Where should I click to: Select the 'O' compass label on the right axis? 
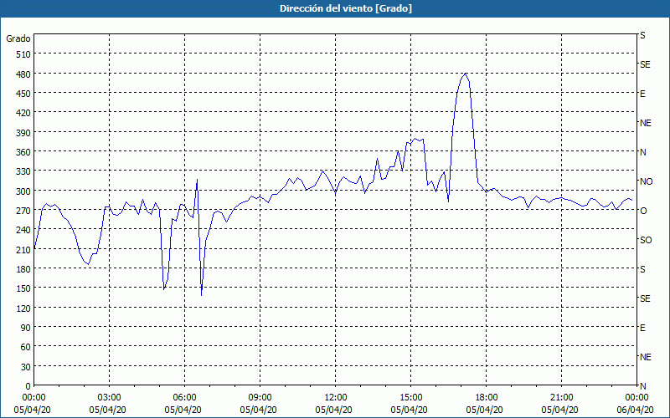pos(643,211)
